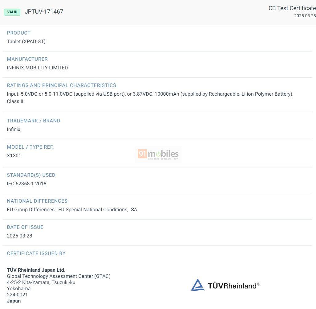Click the EU Group Differences text
Viewport: 316px width, 309px height.
point(31,210)
